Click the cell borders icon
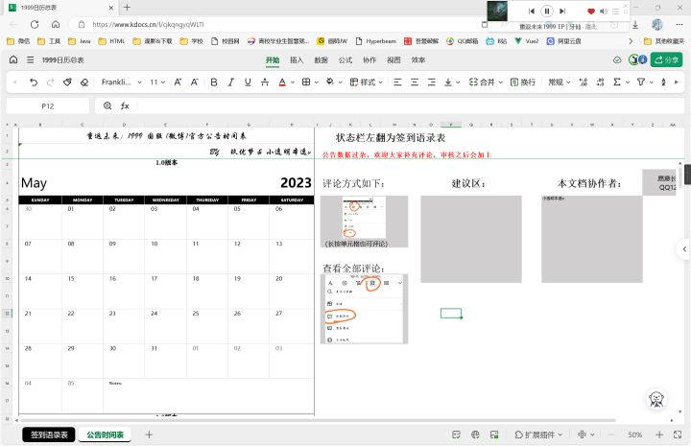The image size is (691, 446). pyautogui.click(x=306, y=82)
